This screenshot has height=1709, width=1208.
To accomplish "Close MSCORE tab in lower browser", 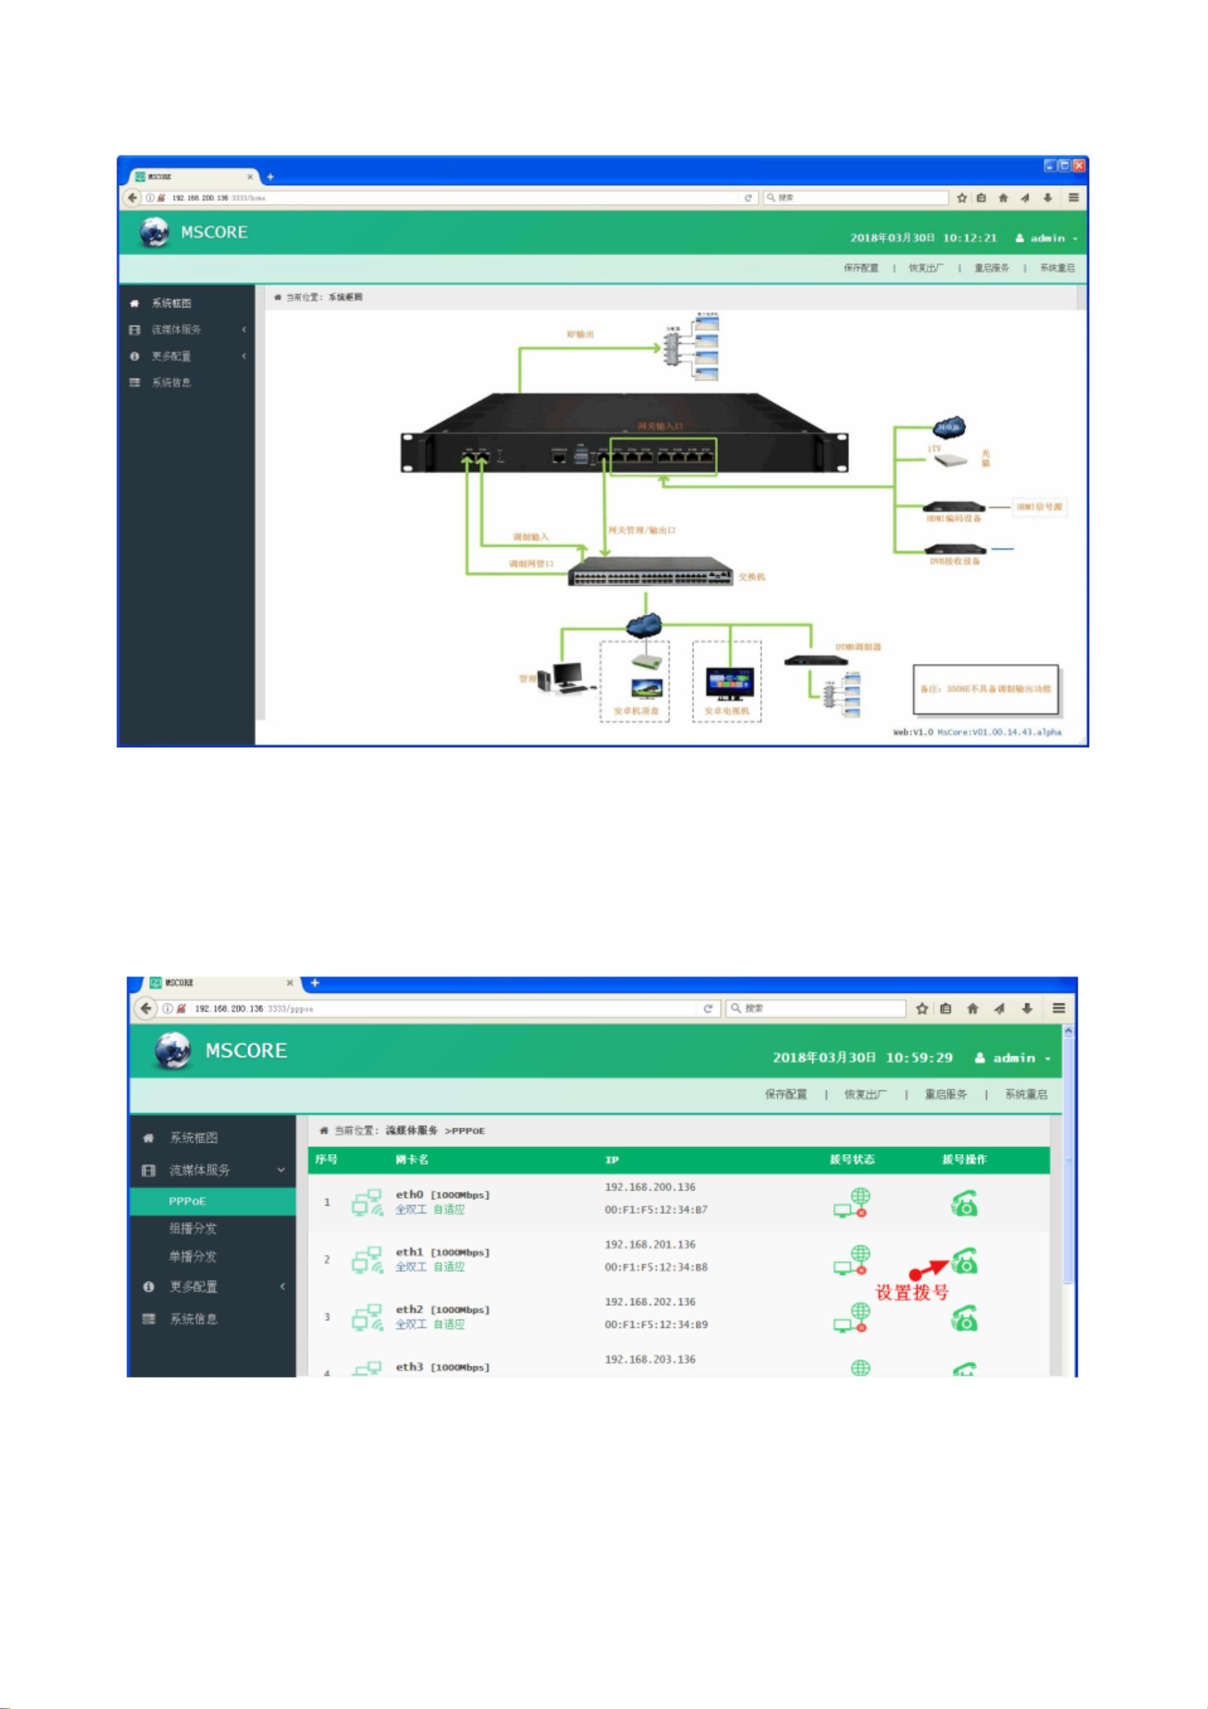I will coord(290,982).
